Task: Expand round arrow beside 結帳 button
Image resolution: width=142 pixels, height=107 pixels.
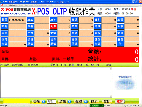Action: pos(70,102)
